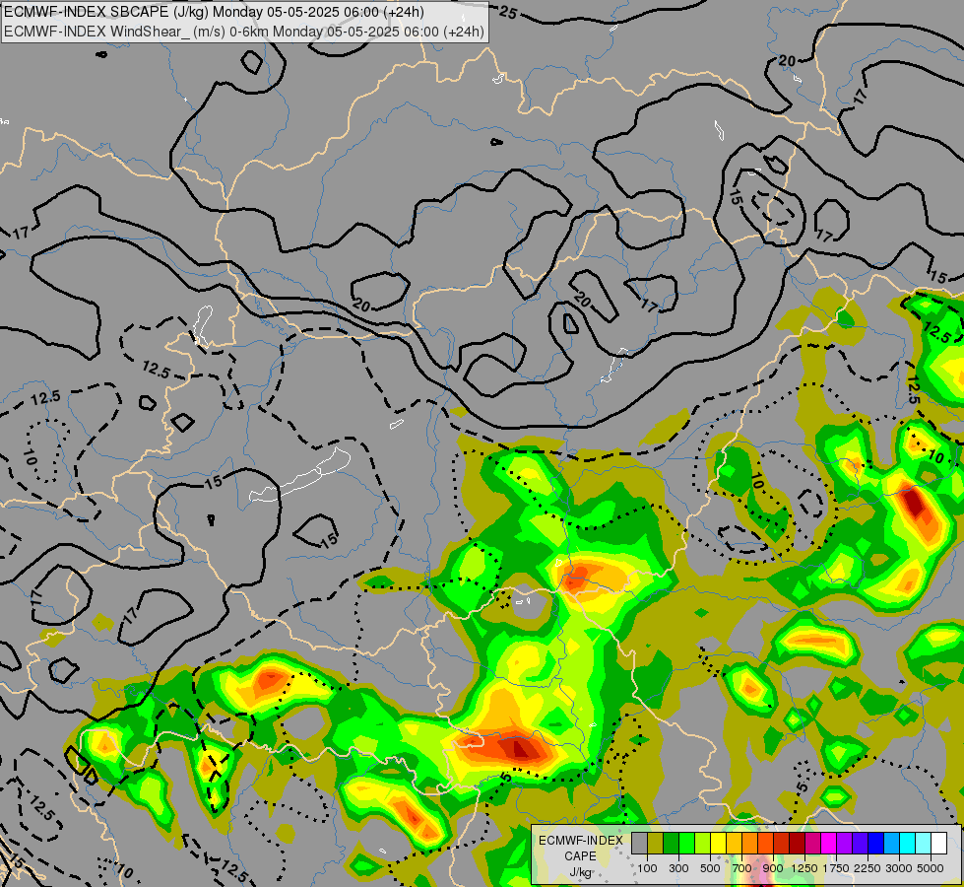
Task: Click the legend value 1750
Action: tap(836, 868)
